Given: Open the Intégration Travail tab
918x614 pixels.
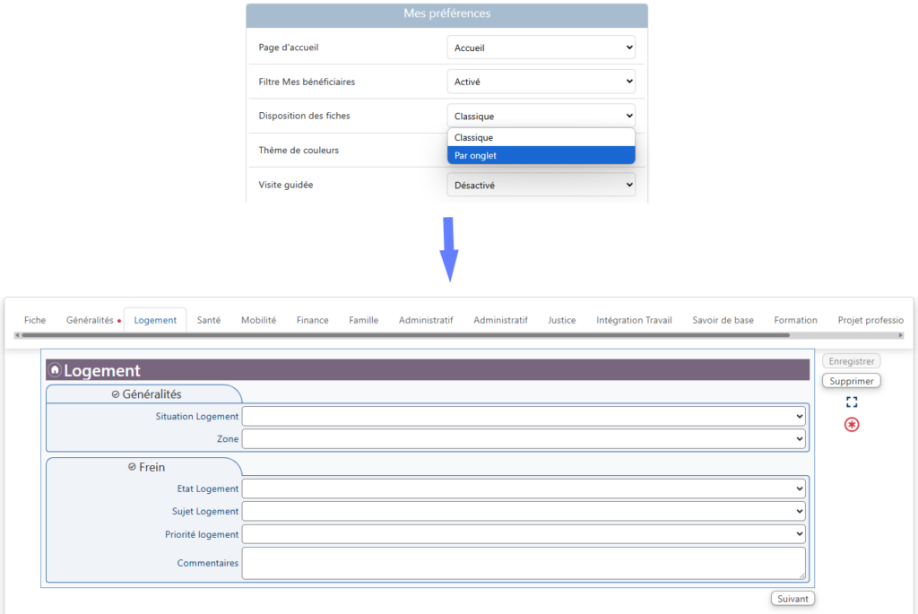Looking at the screenshot, I should pyautogui.click(x=634, y=320).
